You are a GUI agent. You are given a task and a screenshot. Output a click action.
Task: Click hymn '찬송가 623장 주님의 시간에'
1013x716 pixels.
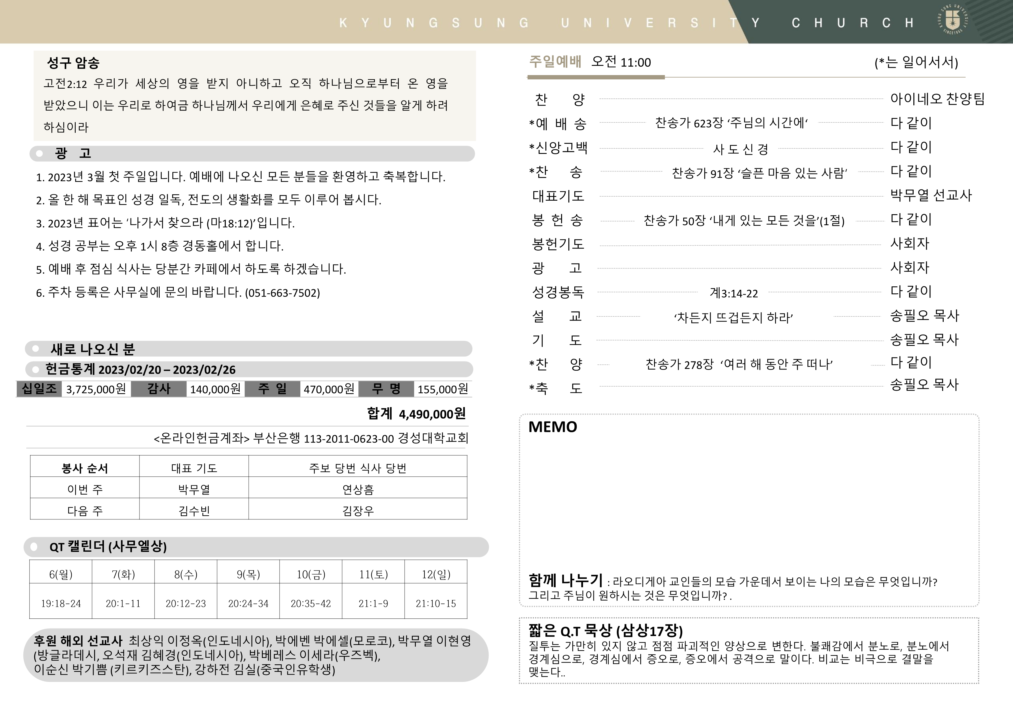(x=731, y=123)
